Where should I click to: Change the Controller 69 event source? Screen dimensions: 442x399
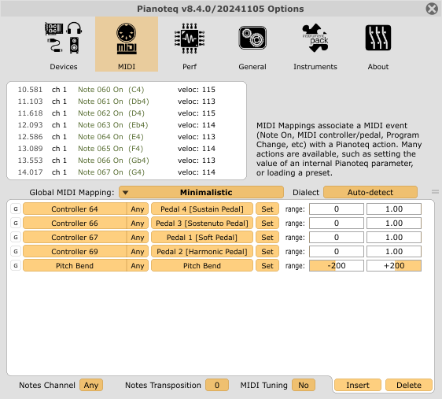click(75, 251)
